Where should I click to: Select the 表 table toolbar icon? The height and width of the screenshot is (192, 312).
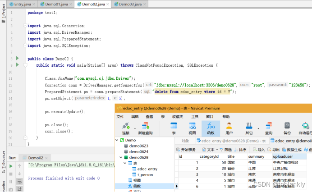[174, 128]
